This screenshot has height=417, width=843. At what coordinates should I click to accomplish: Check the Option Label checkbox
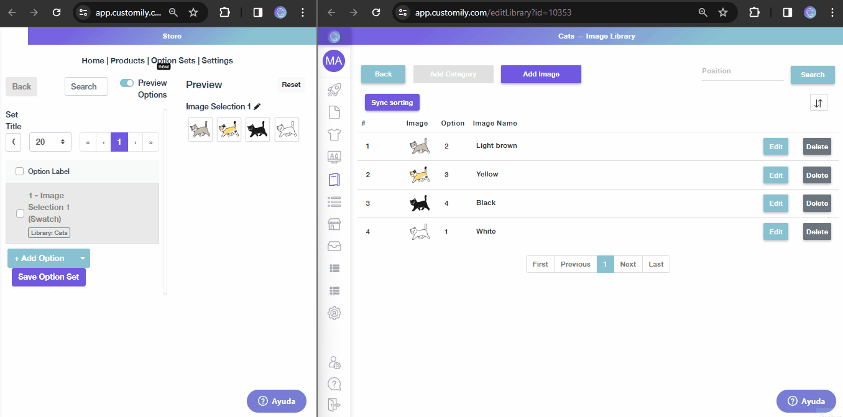tap(20, 172)
